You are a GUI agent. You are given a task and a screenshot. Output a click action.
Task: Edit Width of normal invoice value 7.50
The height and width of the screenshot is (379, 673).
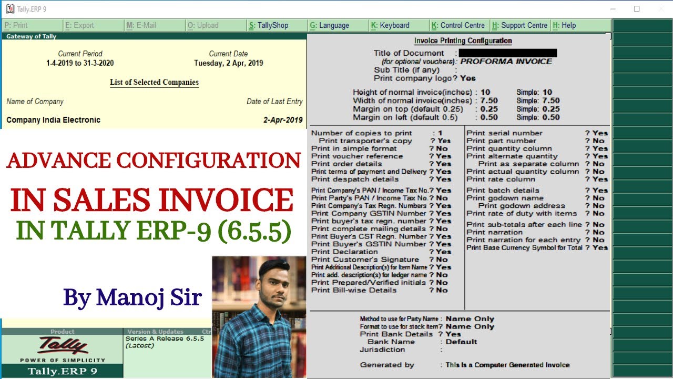(489, 101)
